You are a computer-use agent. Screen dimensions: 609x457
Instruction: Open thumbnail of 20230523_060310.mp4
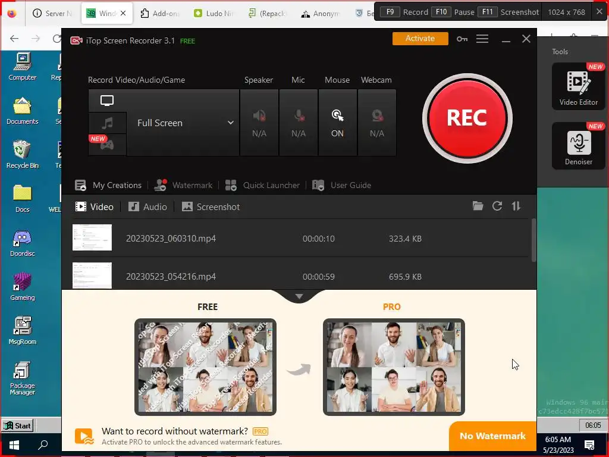92,237
